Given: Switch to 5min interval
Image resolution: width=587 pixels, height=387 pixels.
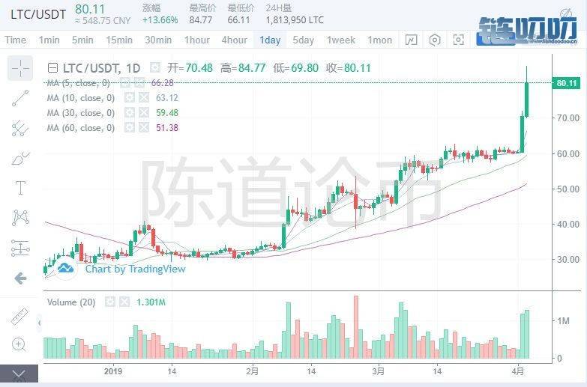Looking at the screenshot, I should click(82, 40).
